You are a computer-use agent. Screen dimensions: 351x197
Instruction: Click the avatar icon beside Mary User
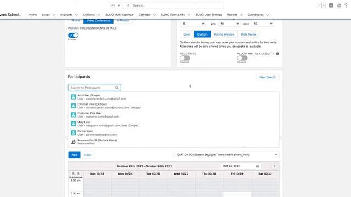pos(73,124)
